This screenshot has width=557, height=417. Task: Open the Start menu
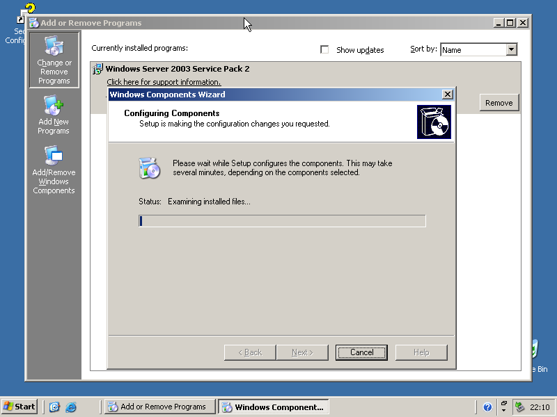point(19,407)
